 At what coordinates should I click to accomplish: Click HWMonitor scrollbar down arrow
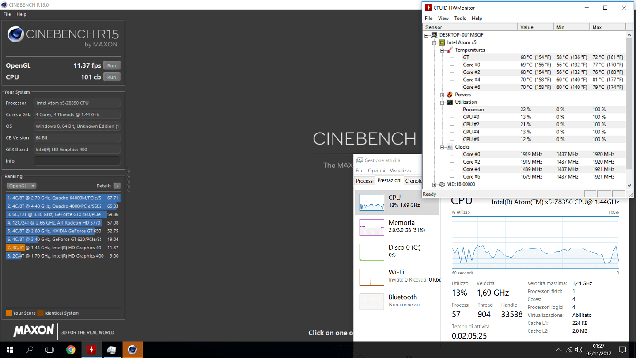[x=629, y=186]
